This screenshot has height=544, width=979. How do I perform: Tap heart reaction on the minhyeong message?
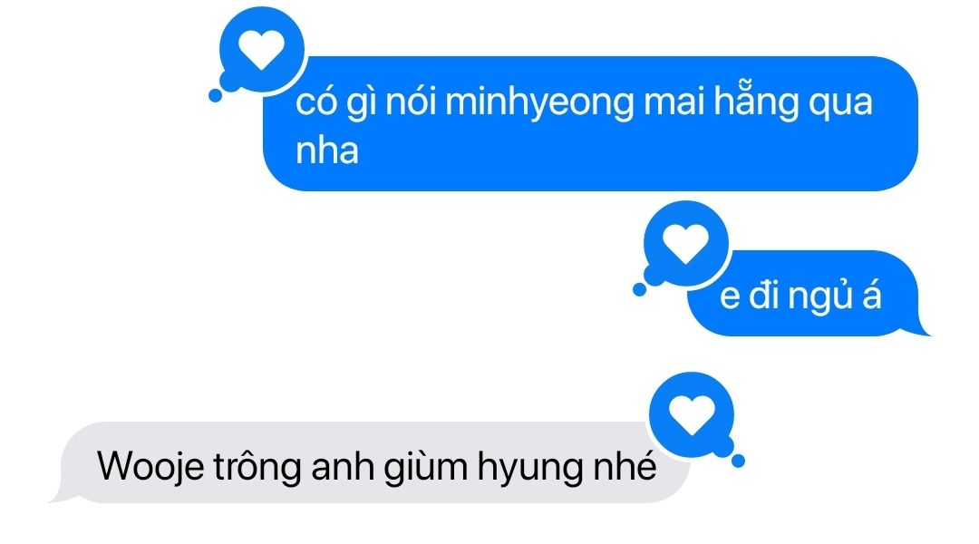click(x=262, y=50)
